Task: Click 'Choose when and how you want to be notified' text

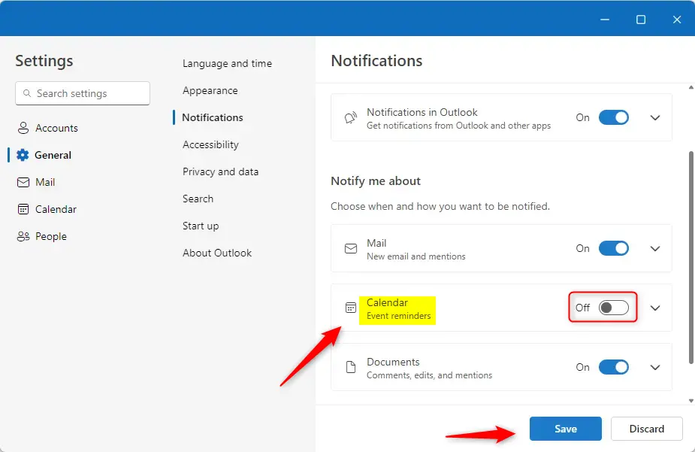Action: pos(440,206)
